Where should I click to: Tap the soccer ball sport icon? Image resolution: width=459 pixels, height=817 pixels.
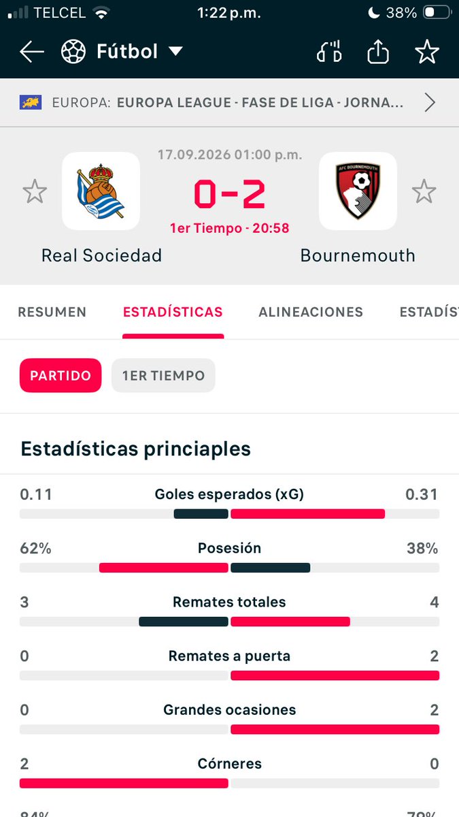click(73, 52)
